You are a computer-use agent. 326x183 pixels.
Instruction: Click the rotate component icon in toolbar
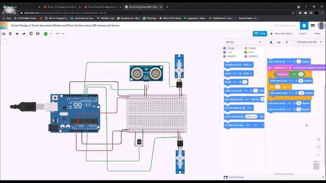[4, 34]
